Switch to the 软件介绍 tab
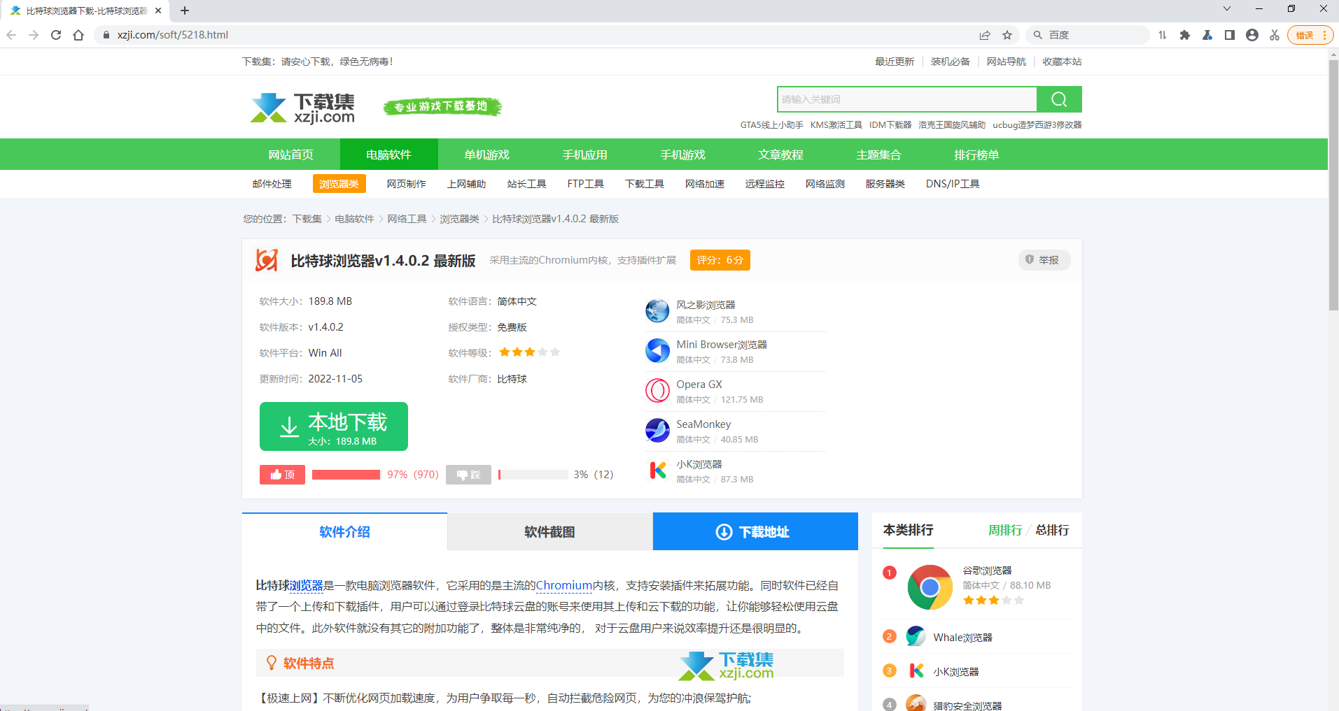The image size is (1339, 711). (344, 532)
